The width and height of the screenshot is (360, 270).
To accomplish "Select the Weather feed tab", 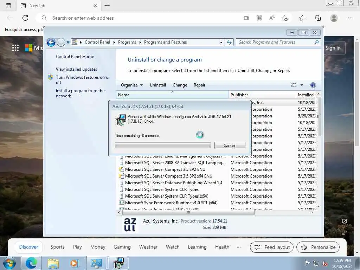I will point(148,247).
